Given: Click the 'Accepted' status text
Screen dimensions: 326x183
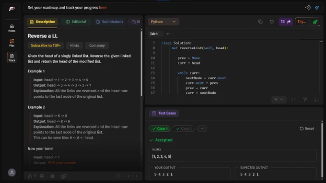Looking at the screenshot, I should (164, 140).
